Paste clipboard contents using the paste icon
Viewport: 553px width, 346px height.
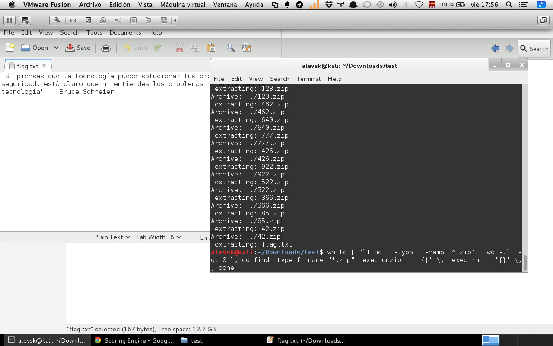210,48
